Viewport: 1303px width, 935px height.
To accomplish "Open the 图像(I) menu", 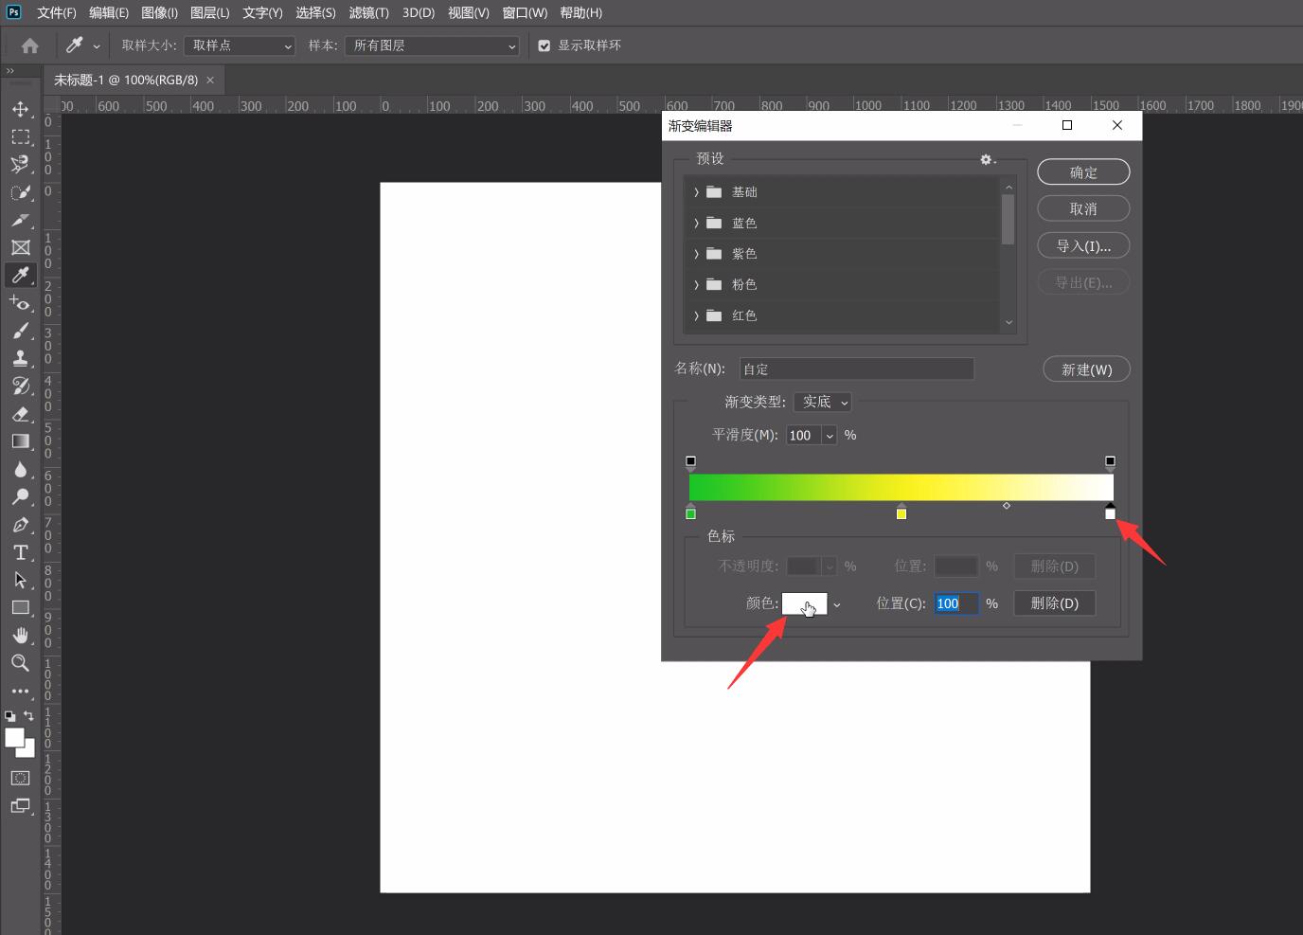I will coord(159,12).
